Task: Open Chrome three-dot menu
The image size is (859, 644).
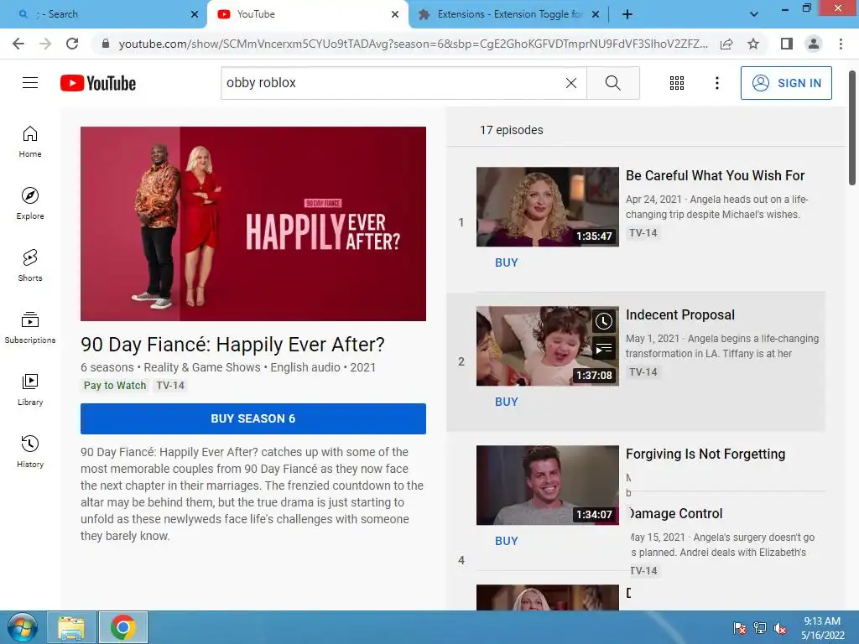Action: (x=841, y=44)
